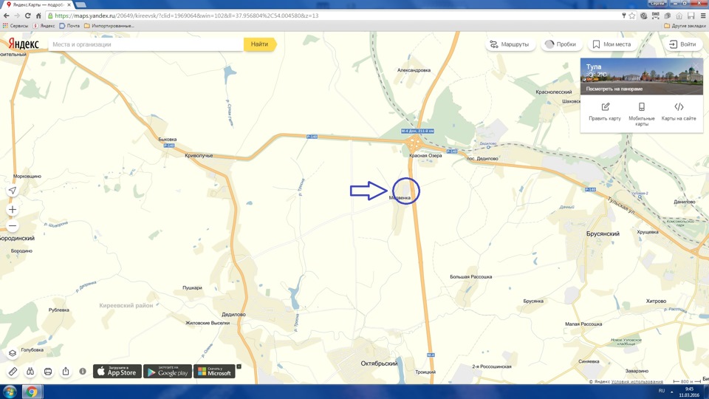Click the Александровка label
This screenshot has height=399, width=709.
(414, 70)
